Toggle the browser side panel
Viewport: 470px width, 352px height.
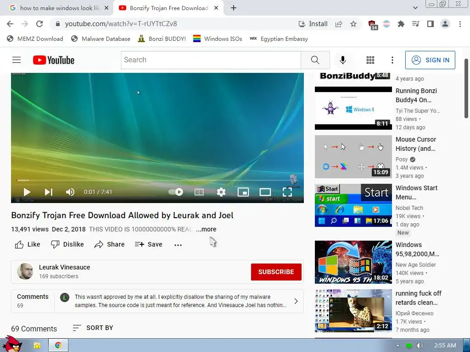click(431, 24)
